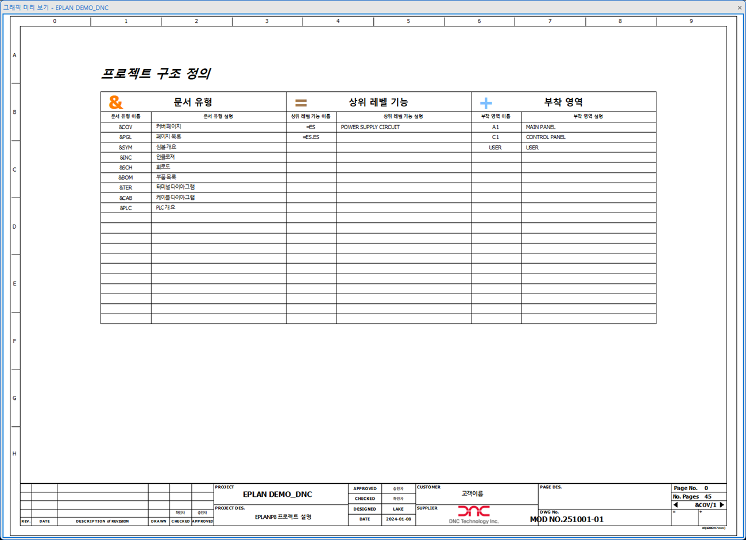Click the next page arrow beside &COV/1

pyautogui.click(x=722, y=505)
